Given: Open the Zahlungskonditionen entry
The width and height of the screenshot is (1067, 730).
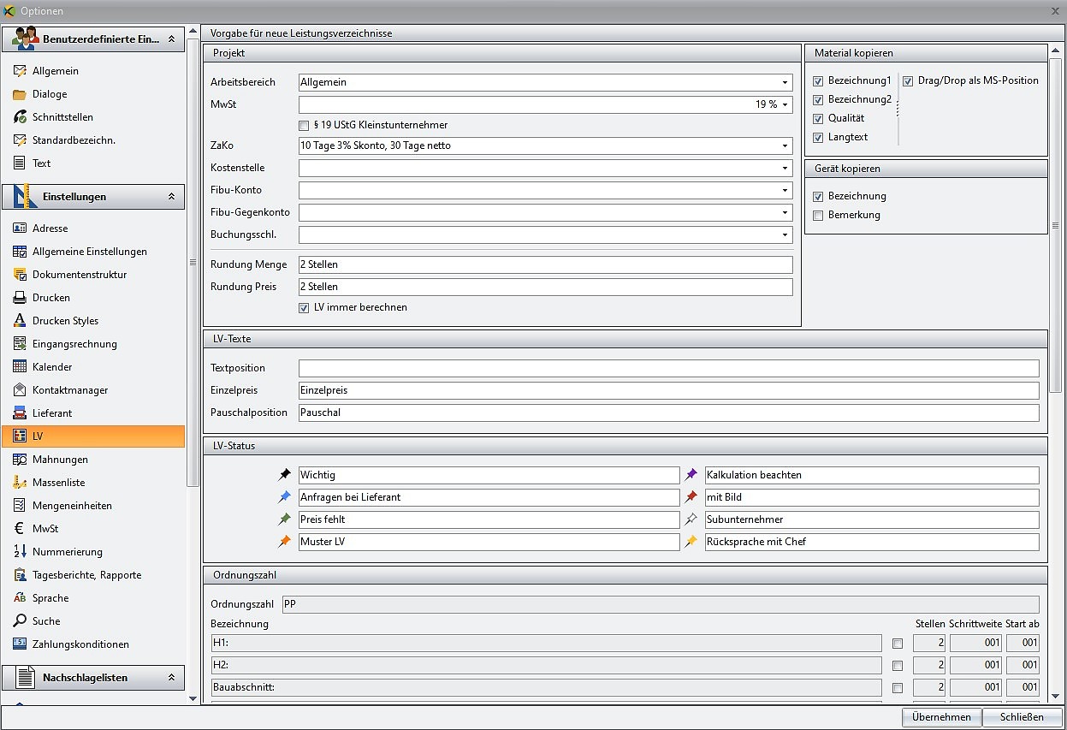Looking at the screenshot, I should (x=93, y=644).
